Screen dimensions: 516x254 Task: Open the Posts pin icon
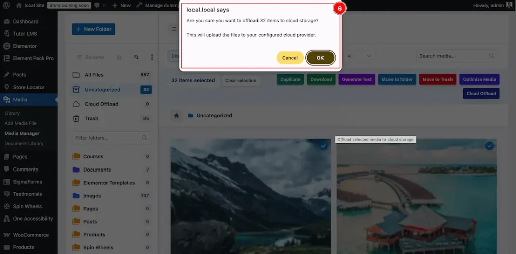point(6,75)
